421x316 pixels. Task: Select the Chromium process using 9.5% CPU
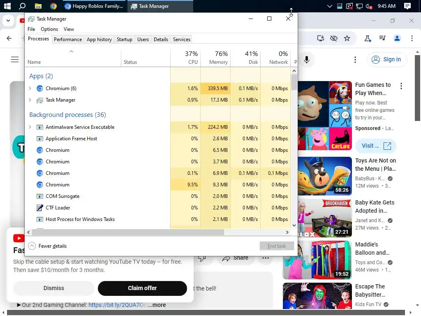tap(157, 185)
